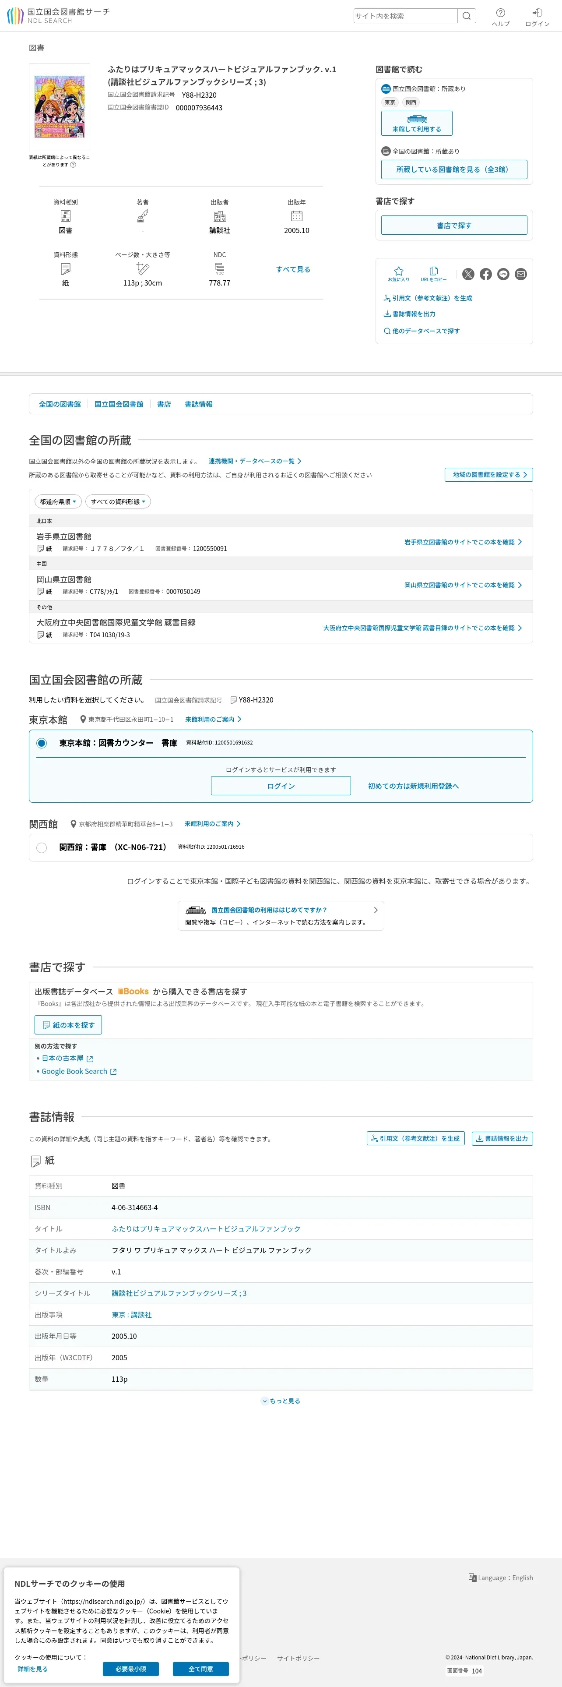562x1687 pixels.
Task: Focus the サイト内を検索 search field
Action: (406, 16)
